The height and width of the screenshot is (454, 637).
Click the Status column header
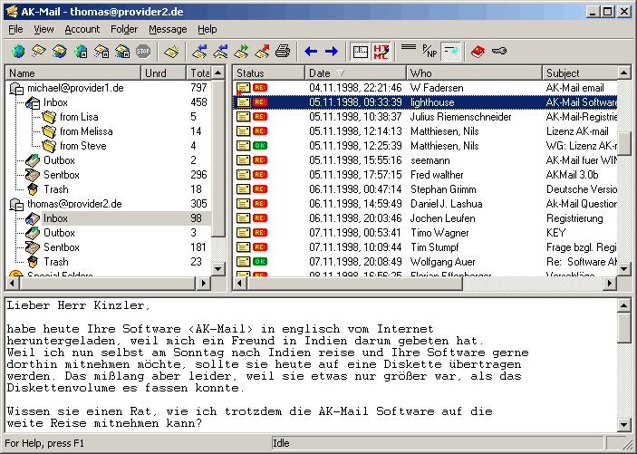pyautogui.click(x=269, y=73)
